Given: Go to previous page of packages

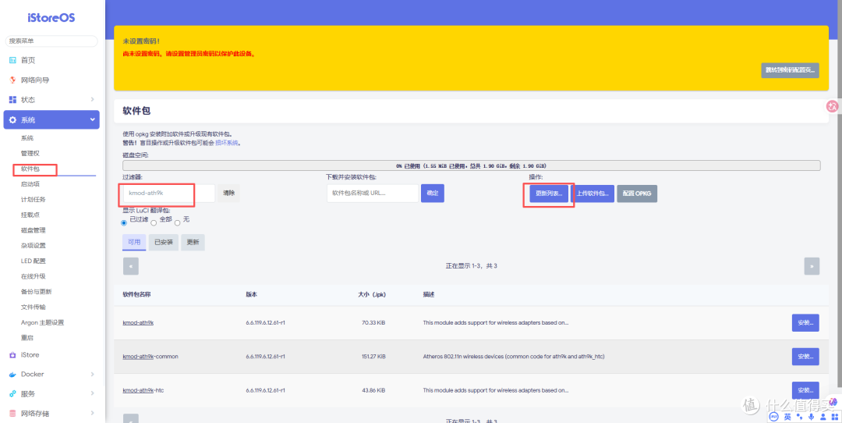Looking at the screenshot, I should [x=130, y=266].
